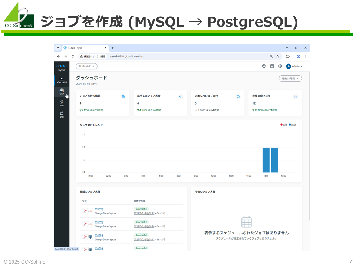Click the total job runs briefcase icon

(x=123, y=96)
